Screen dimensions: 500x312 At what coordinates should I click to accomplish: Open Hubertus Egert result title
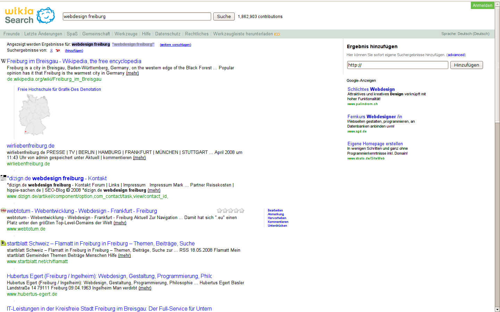click(x=109, y=276)
